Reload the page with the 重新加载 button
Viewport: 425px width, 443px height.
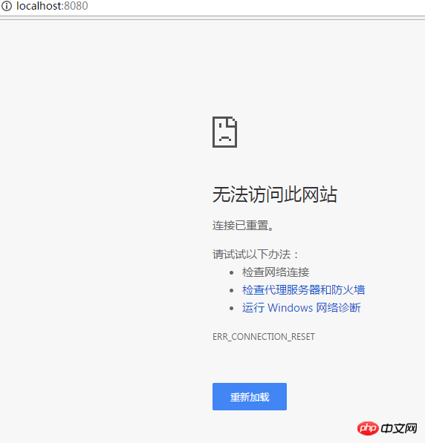click(250, 397)
